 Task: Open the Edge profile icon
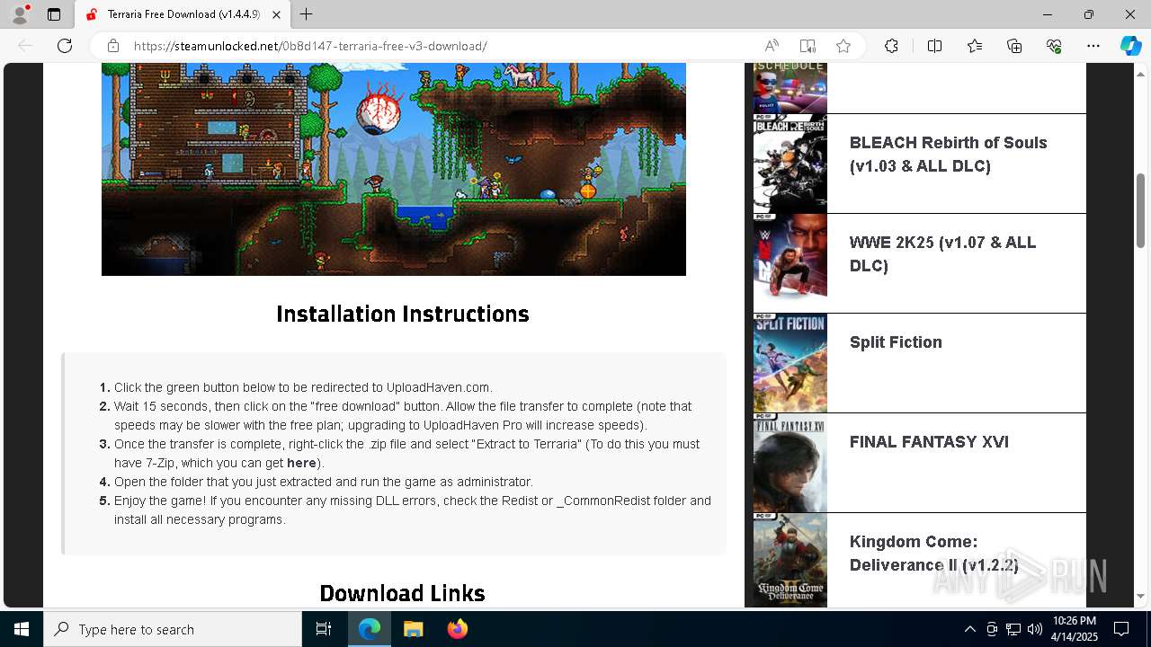tap(20, 14)
